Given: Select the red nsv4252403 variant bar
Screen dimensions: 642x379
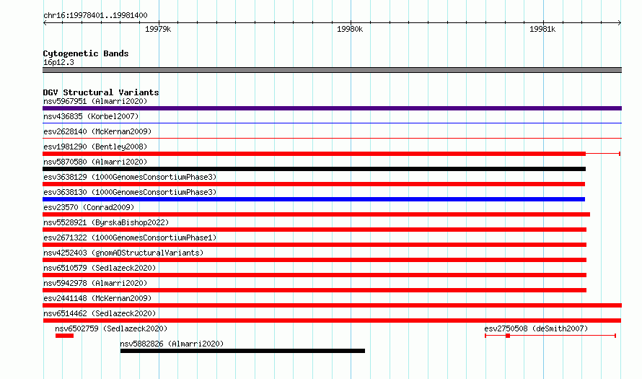Looking at the screenshot, I should (315, 260).
